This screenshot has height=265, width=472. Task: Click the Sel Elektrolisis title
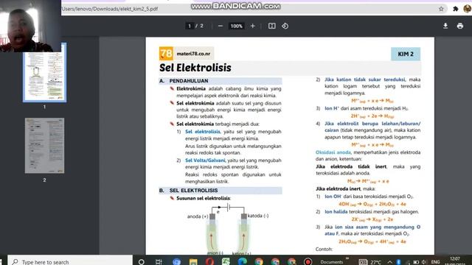click(x=195, y=68)
